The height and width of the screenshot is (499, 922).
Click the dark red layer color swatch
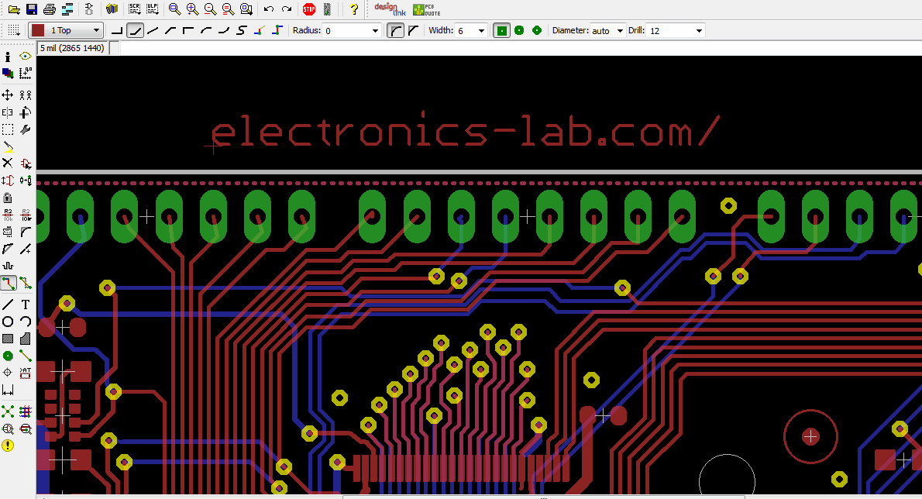click(x=39, y=29)
